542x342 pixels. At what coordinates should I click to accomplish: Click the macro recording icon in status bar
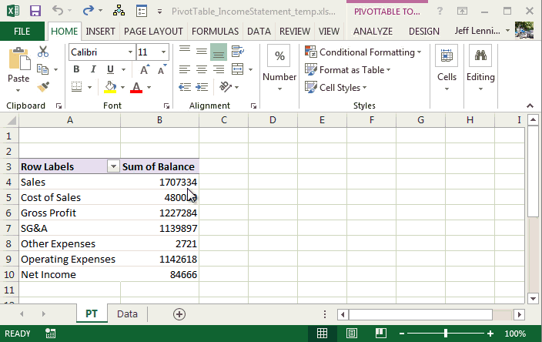[x=51, y=334]
